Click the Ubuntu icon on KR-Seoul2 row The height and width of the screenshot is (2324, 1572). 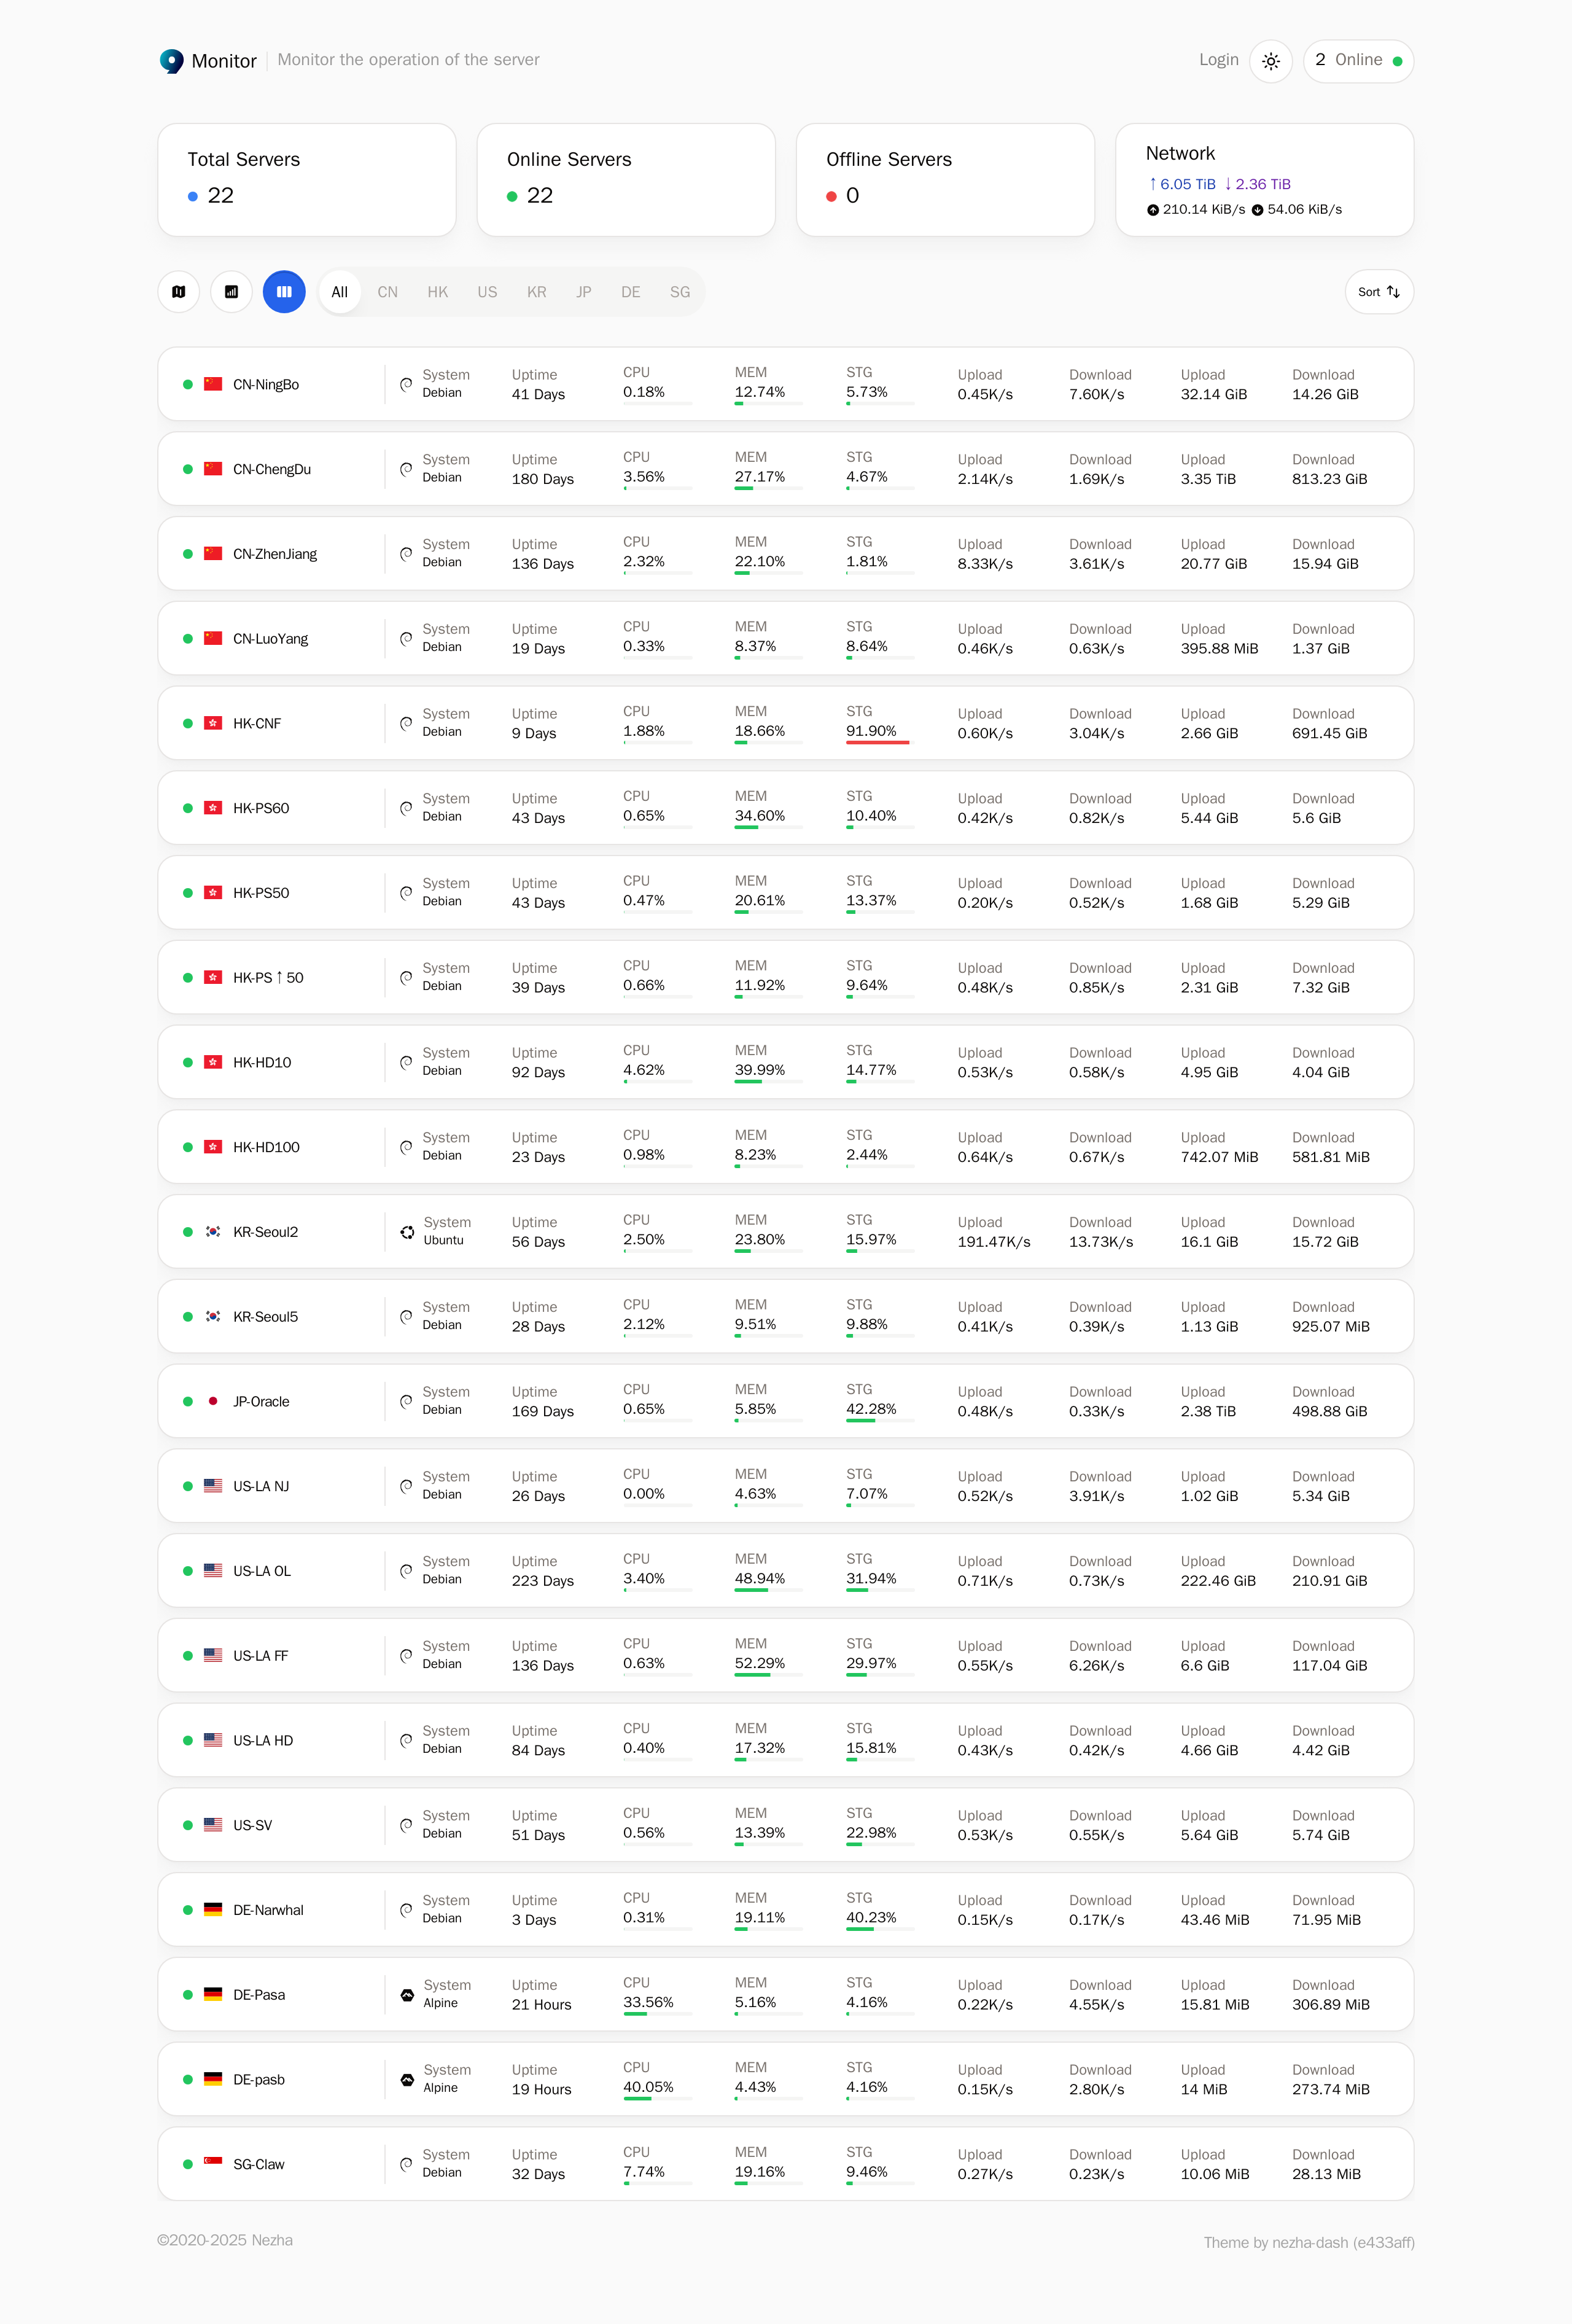tap(407, 1232)
